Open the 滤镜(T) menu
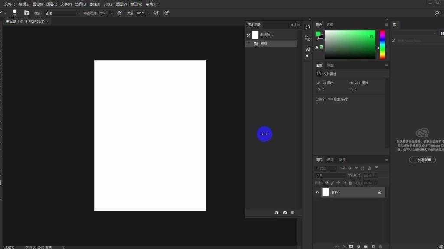444x249 pixels. pyautogui.click(x=95, y=4)
